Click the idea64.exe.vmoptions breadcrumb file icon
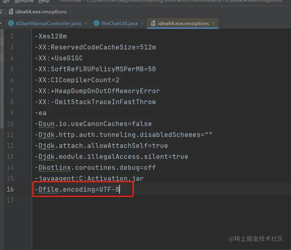Viewport: 291px width, 250px height. click(11, 11)
